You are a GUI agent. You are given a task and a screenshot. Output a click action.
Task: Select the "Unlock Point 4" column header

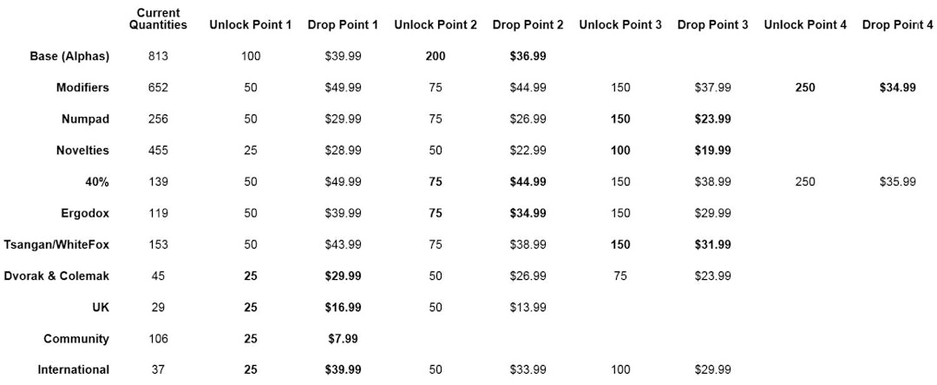tap(805, 25)
